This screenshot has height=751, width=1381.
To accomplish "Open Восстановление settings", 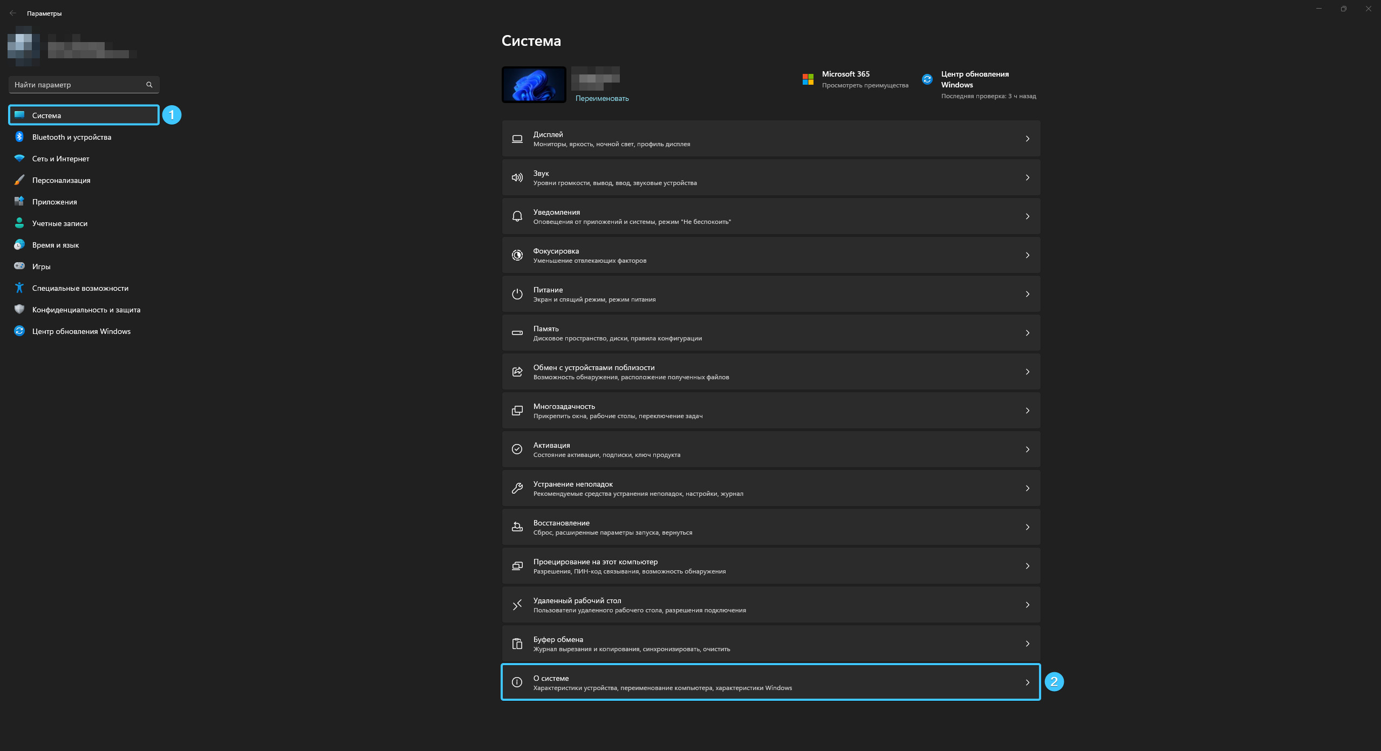I will click(771, 527).
